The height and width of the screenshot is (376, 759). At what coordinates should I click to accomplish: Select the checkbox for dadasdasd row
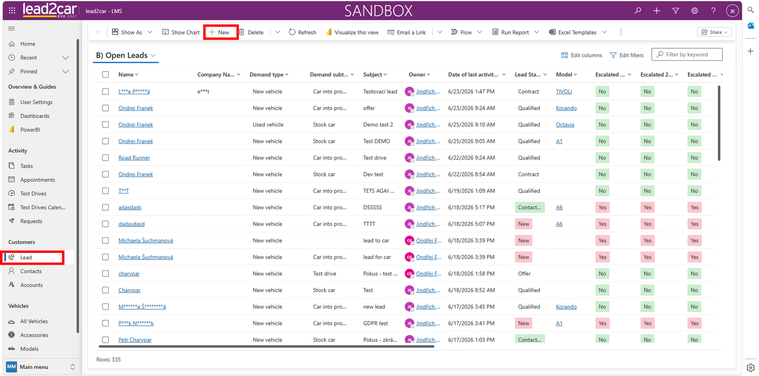[x=105, y=224]
